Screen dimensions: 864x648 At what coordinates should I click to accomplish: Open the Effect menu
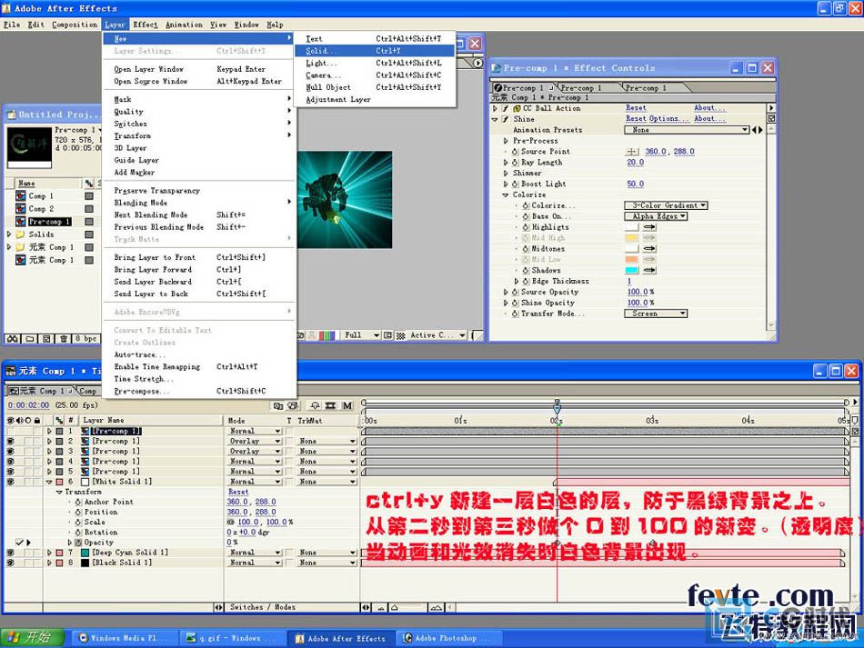pyautogui.click(x=146, y=25)
